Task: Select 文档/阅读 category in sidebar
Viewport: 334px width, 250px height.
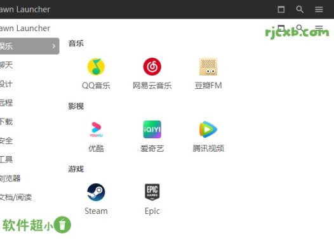Action: pyautogui.click(x=16, y=197)
